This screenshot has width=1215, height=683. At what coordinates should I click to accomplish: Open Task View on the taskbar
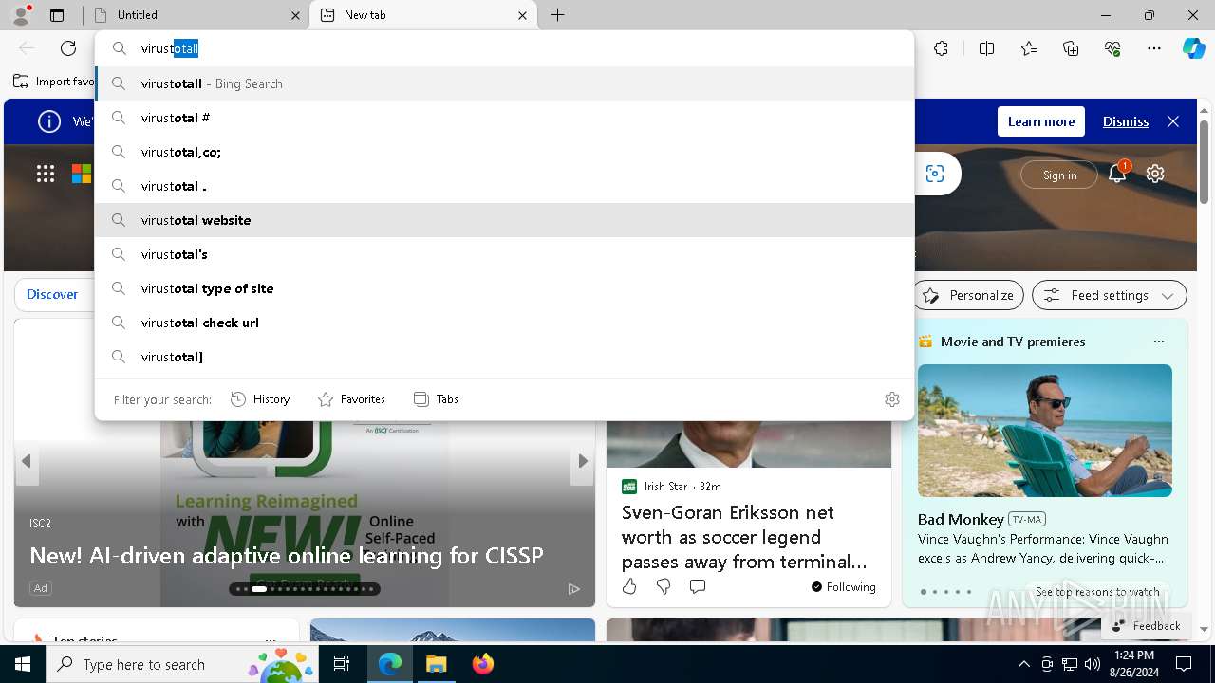(342, 664)
